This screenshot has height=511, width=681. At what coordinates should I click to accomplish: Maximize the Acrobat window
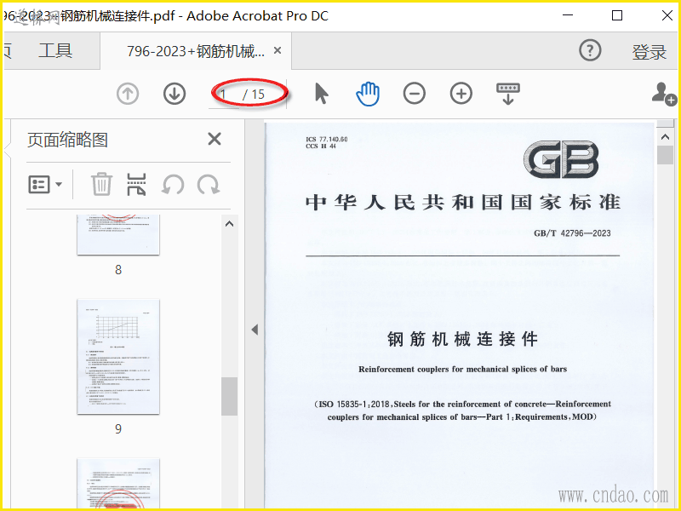(616, 15)
